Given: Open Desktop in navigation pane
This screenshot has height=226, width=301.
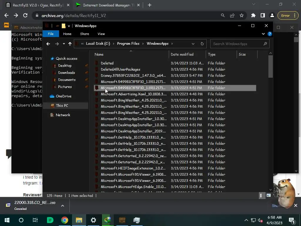Looking at the screenshot, I should tap(65, 66).
